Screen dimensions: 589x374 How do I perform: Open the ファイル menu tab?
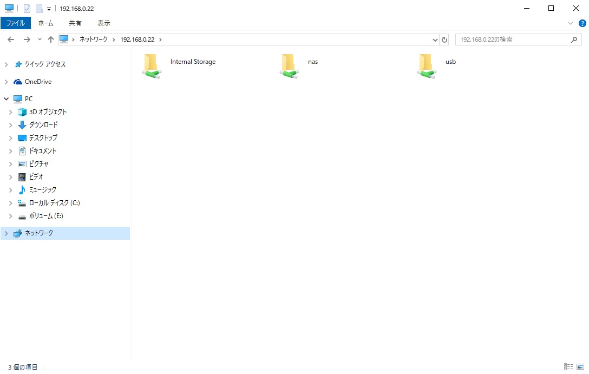click(x=16, y=23)
